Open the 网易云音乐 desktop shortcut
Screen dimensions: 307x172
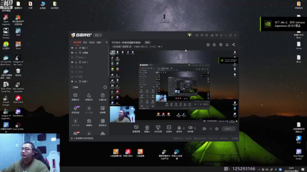point(128,153)
